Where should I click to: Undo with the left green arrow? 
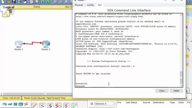(x=43, y=1)
